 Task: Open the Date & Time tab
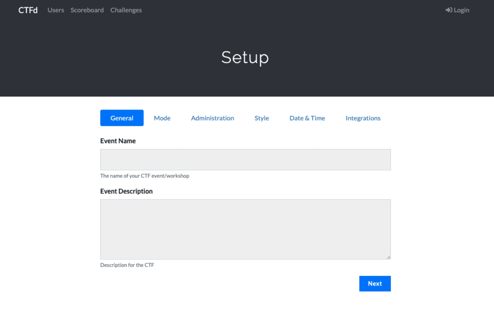click(307, 118)
